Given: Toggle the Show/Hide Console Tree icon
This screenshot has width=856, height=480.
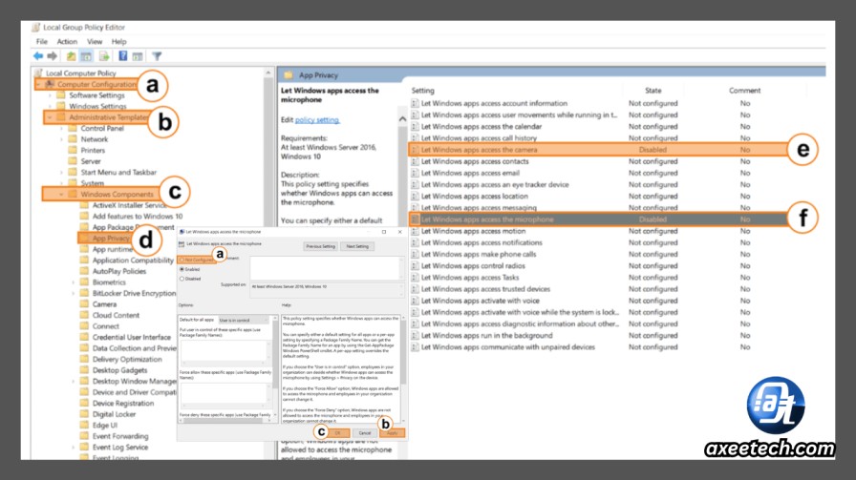Looking at the screenshot, I should (x=86, y=56).
